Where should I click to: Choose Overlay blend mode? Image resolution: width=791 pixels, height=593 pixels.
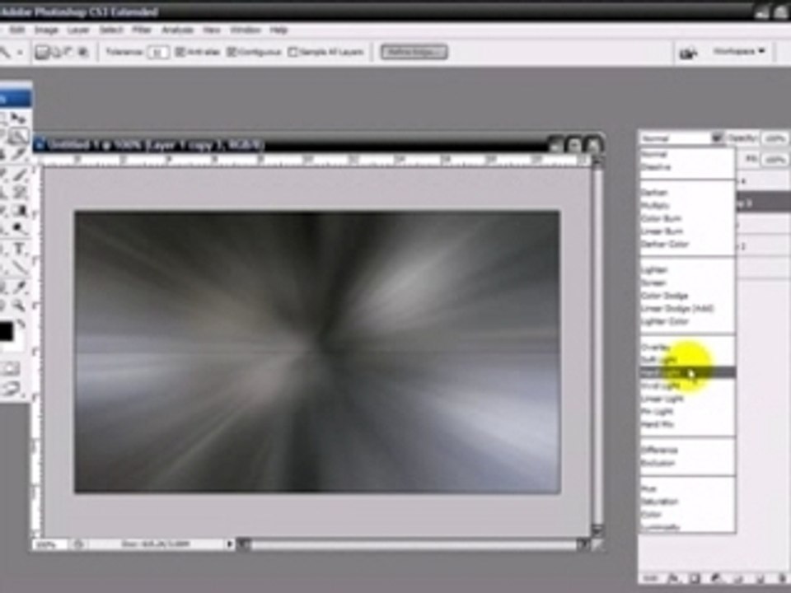coord(687,347)
